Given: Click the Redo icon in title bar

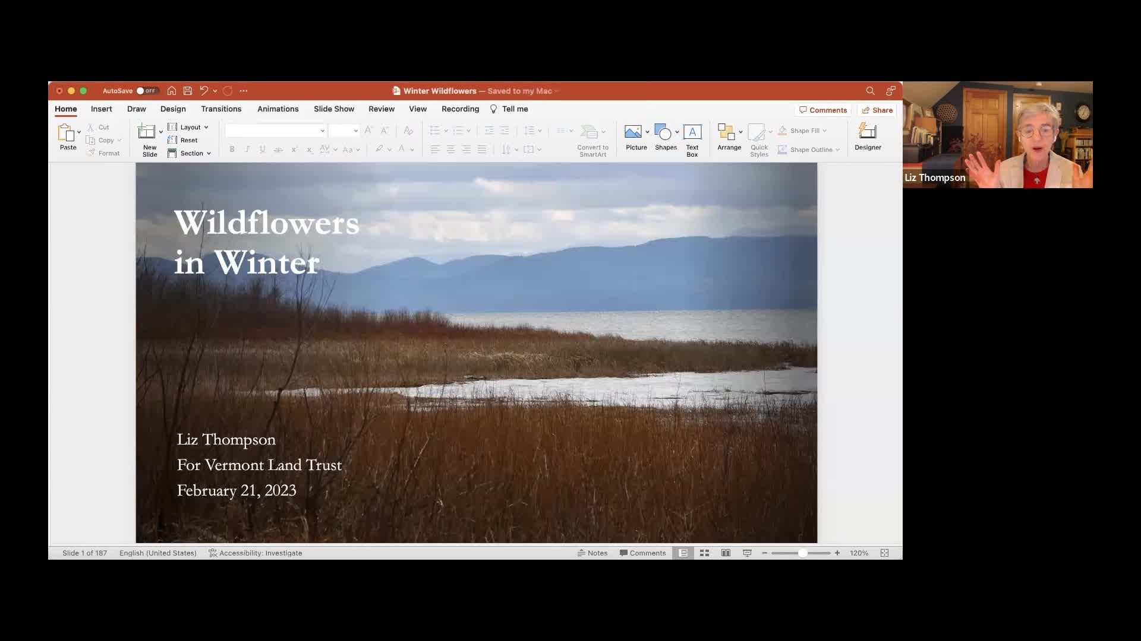Looking at the screenshot, I should [228, 91].
